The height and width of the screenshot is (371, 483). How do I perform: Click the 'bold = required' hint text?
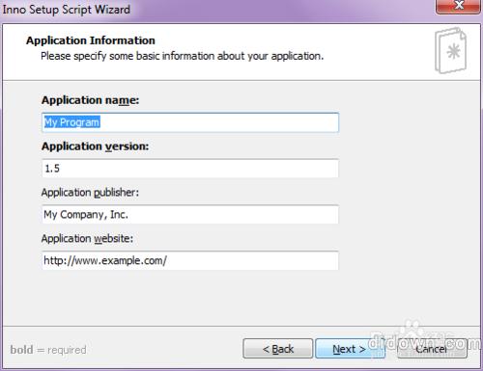pyautogui.click(x=48, y=350)
